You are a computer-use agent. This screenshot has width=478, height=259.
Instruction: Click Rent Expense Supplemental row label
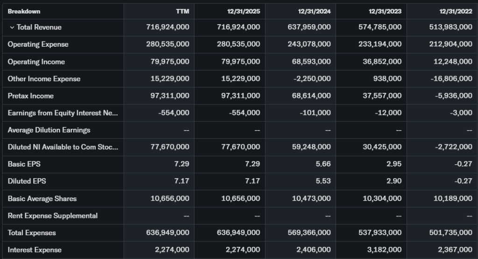pyautogui.click(x=52, y=216)
